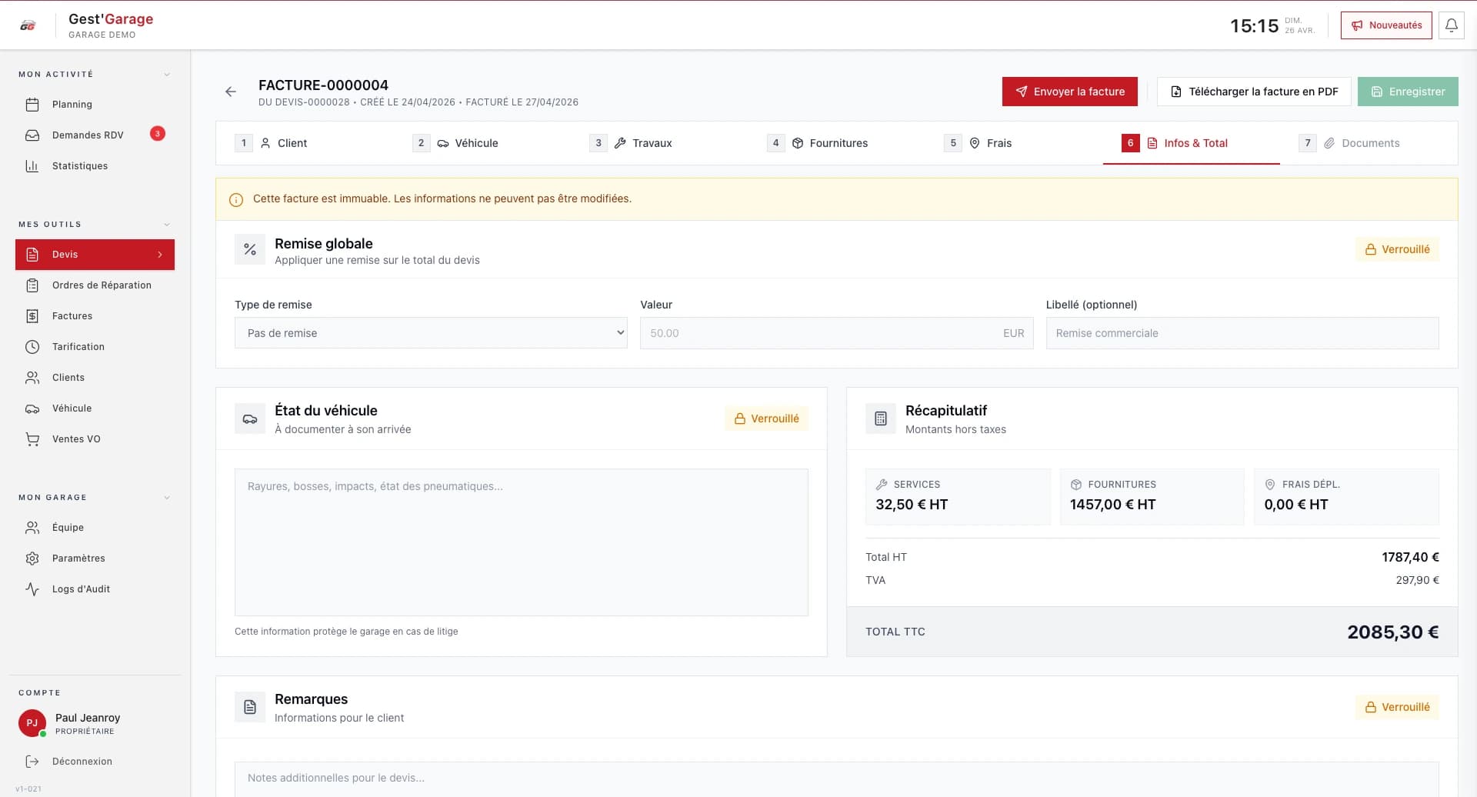Image resolution: width=1477 pixels, height=797 pixels.
Task: Collapse the Mes Outils section
Action: tap(167, 225)
